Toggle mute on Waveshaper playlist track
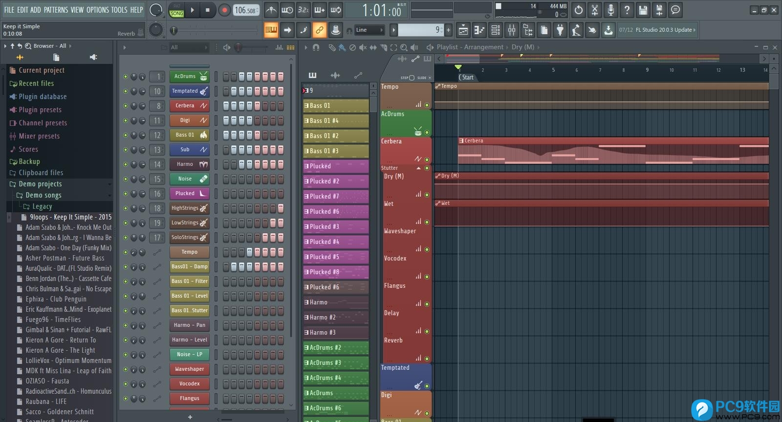782x422 pixels. coord(427,249)
